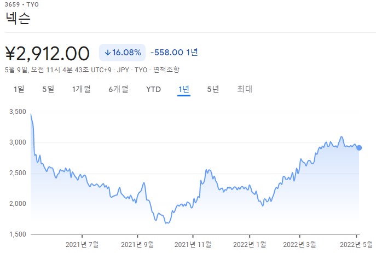Click the timestamp 5월 9일 text

(58, 70)
